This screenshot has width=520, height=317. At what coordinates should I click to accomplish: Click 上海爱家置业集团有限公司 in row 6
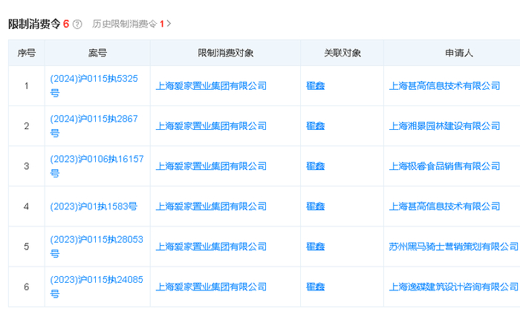pyautogui.click(x=211, y=287)
